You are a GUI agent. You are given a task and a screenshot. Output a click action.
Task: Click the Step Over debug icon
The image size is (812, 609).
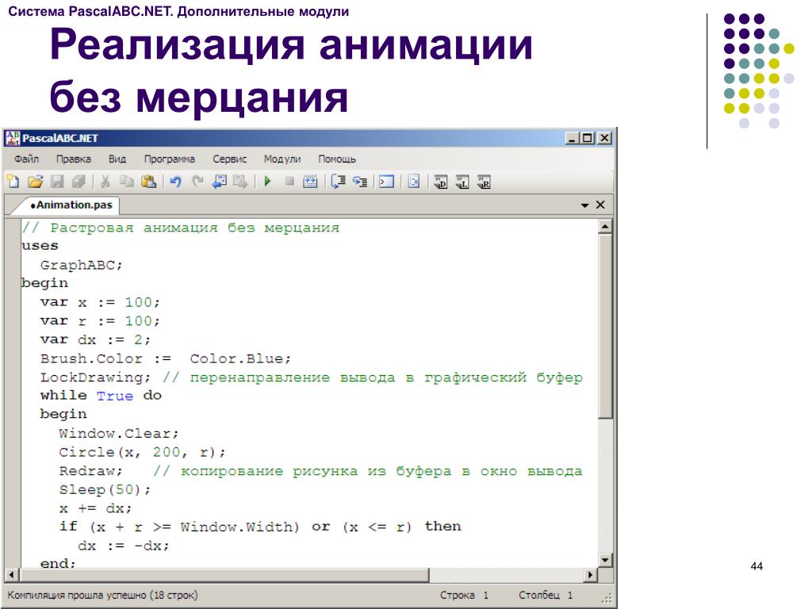[x=339, y=182]
